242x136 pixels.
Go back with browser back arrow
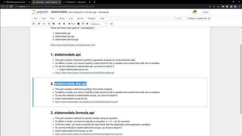click(3, 7)
